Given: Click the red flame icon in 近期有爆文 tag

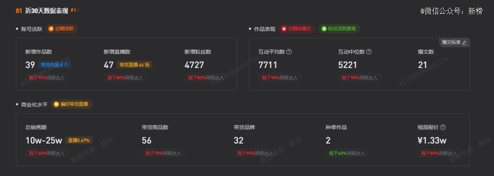Looking at the screenshot, I should [x=284, y=29].
